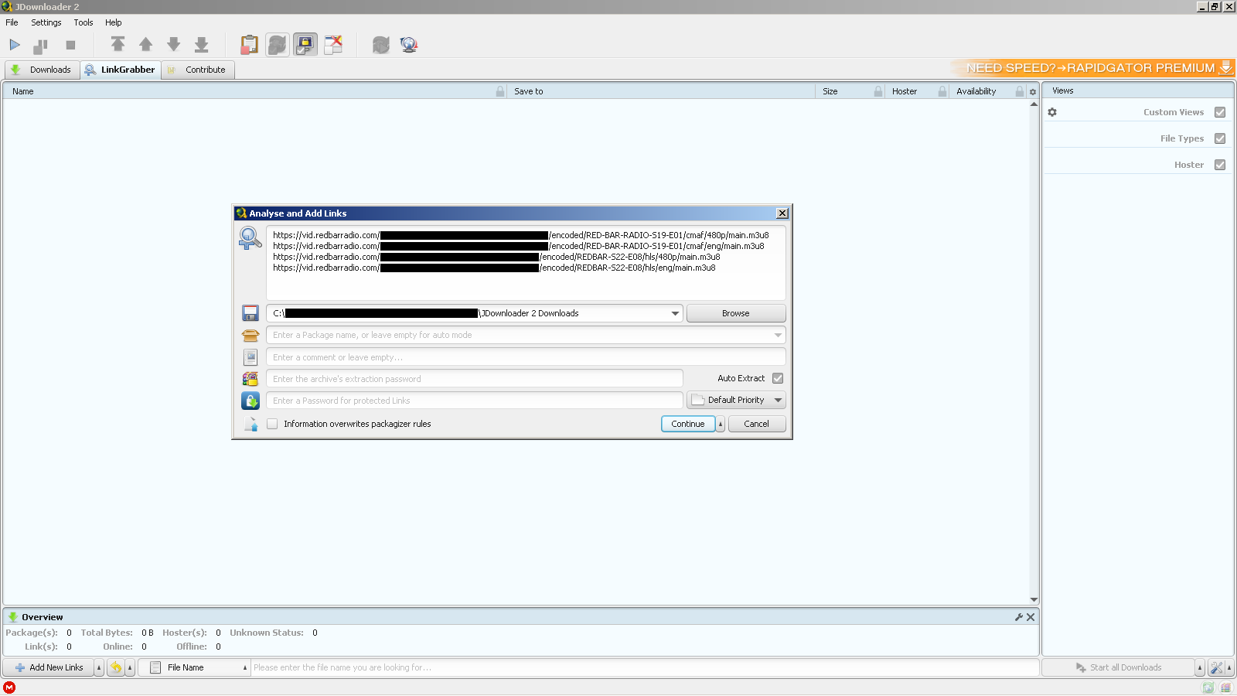Close the Overview panel
Image resolution: width=1237 pixels, height=696 pixels.
pos(1031,617)
